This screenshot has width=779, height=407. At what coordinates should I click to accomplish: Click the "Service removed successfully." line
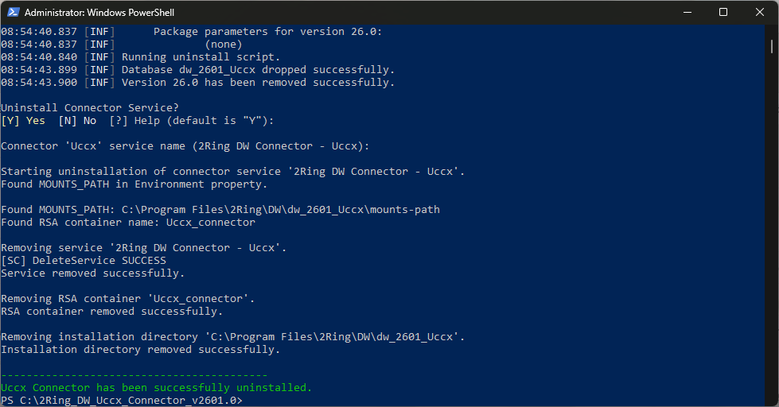point(92,273)
